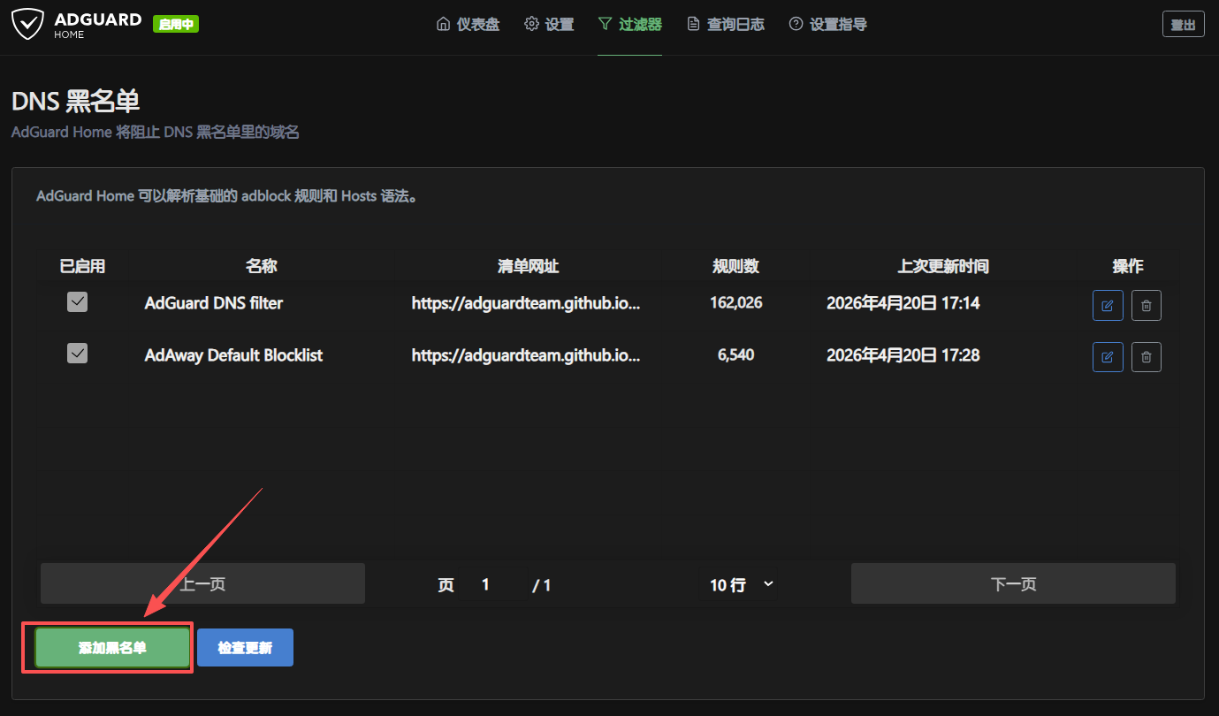Go to previous page with 上一页
Screen dimensions: 1219x716
[202, 584]
